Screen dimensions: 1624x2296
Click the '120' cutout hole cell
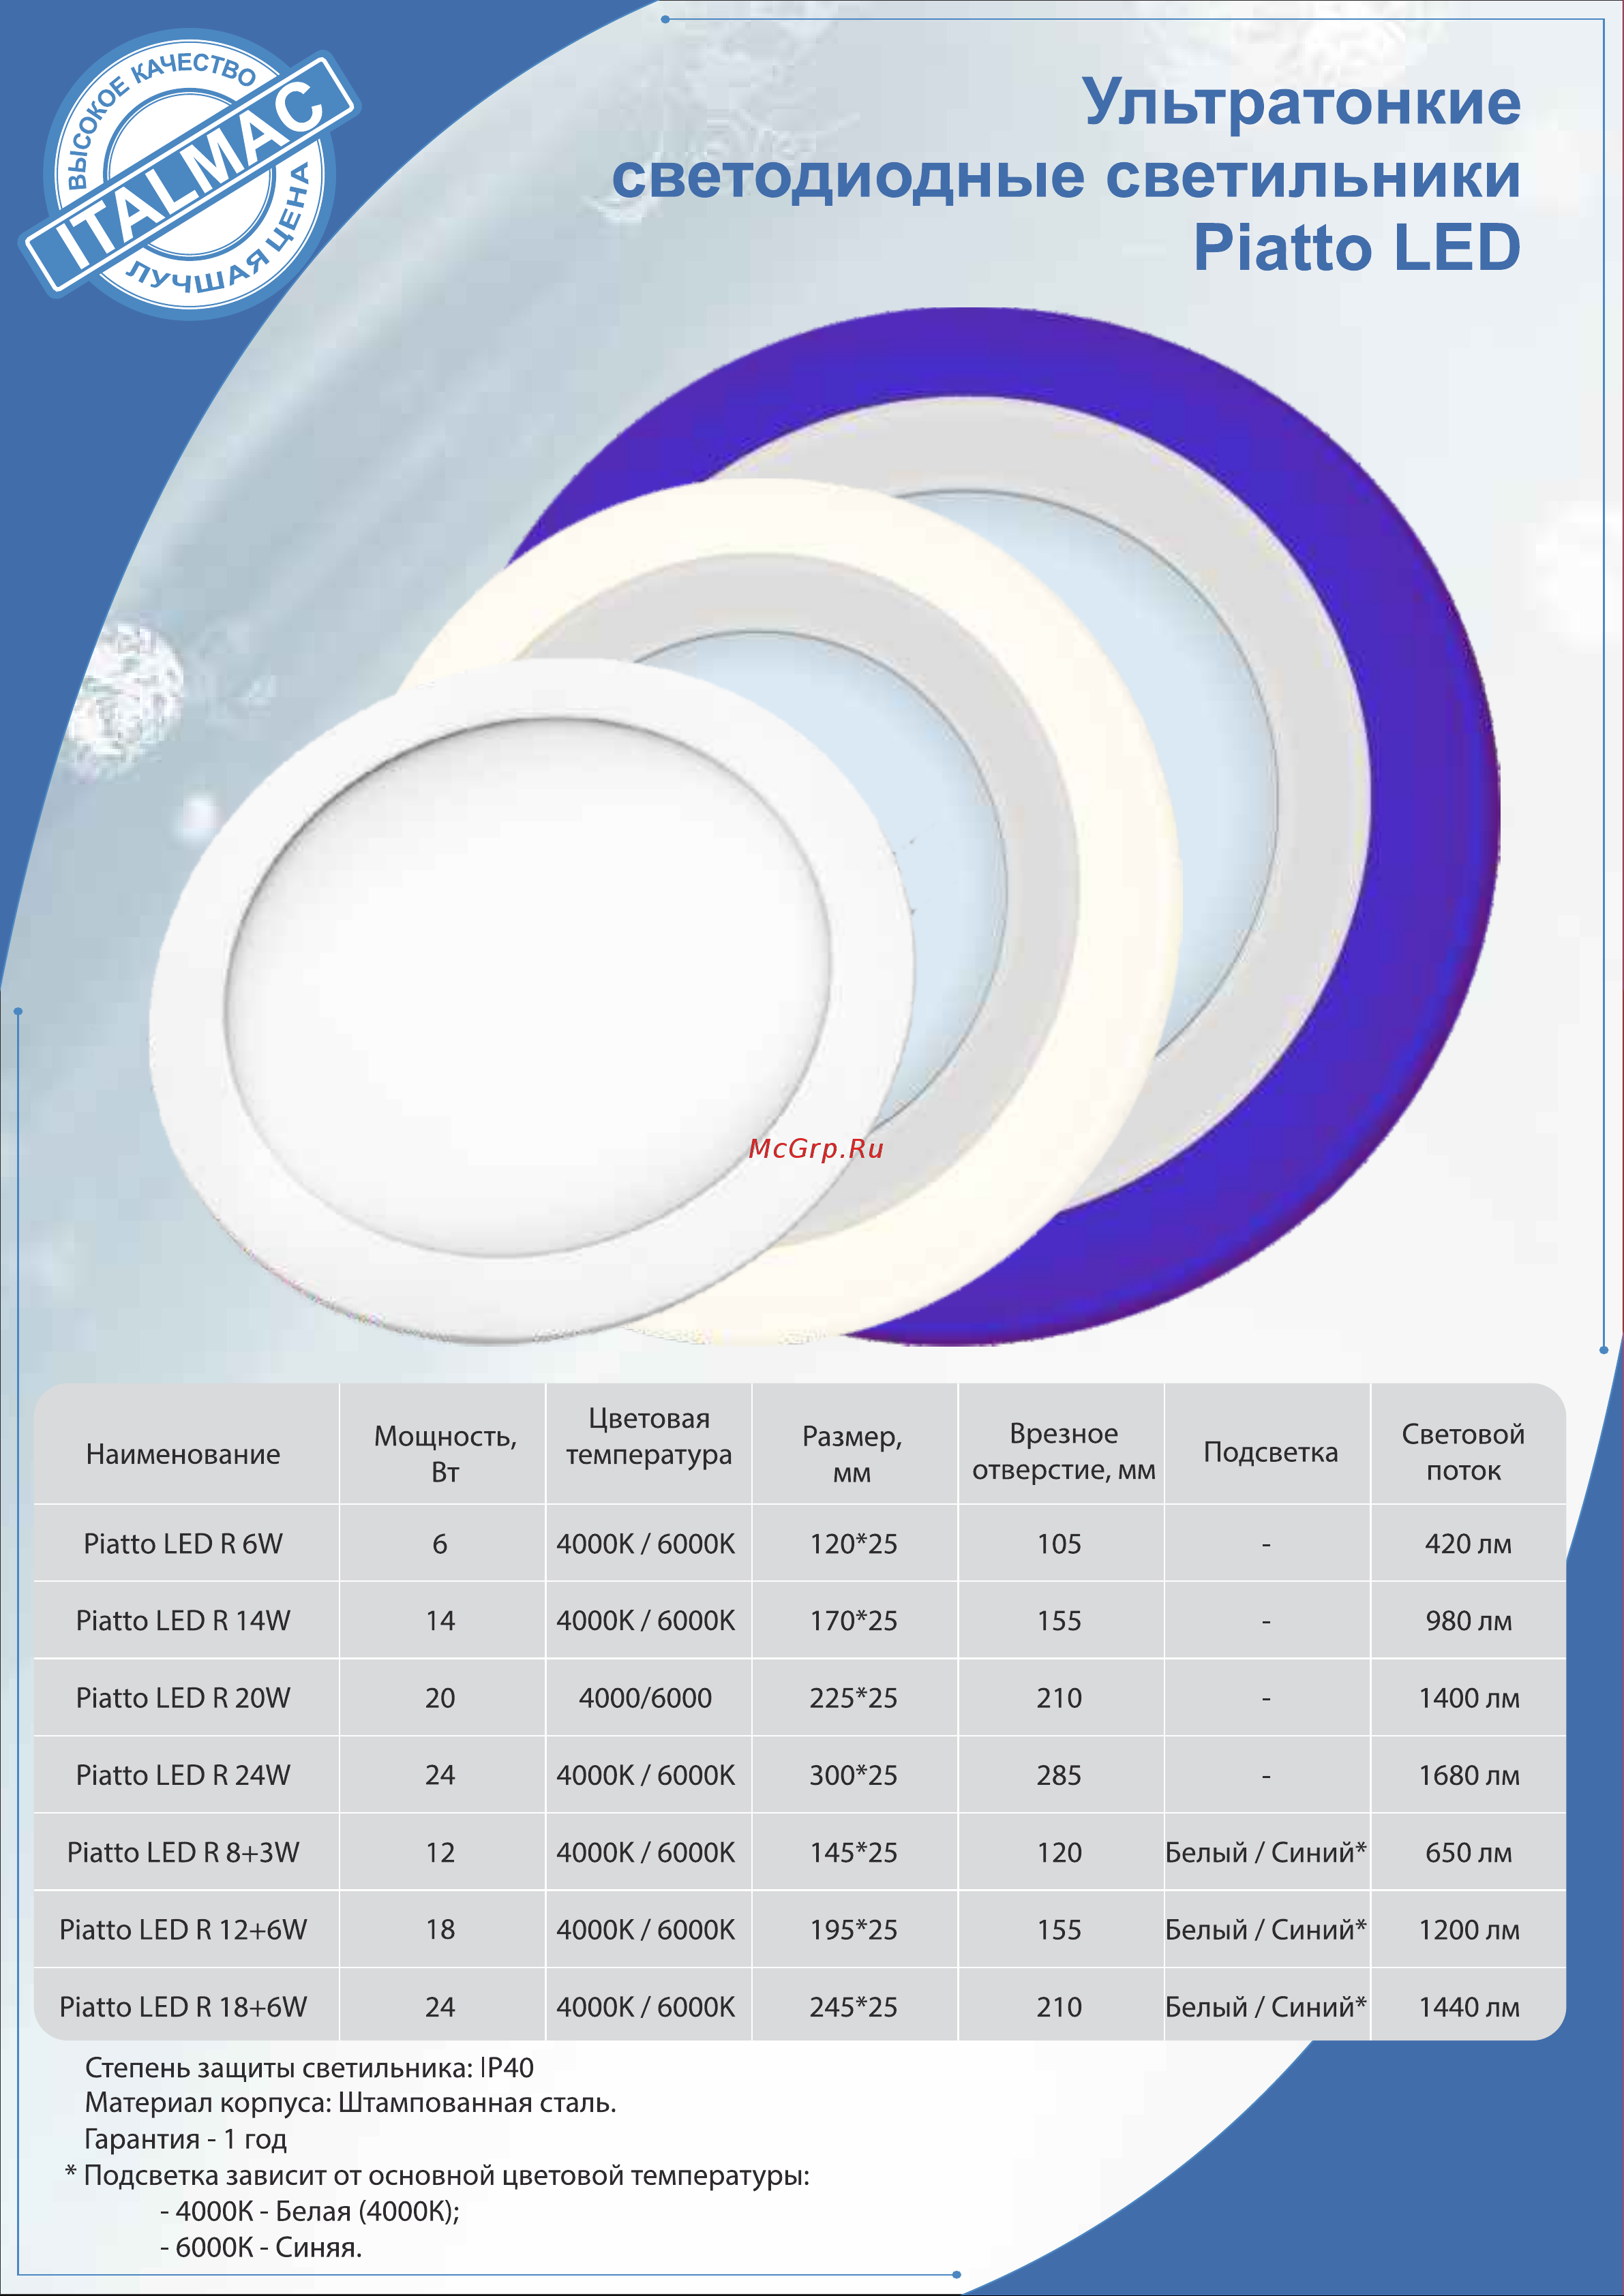(1059, 1853)
